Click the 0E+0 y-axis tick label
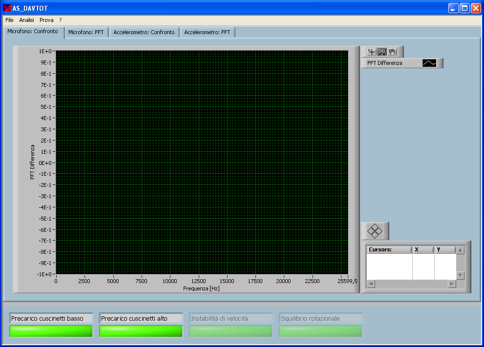The image size is (484, 347). 45,163
